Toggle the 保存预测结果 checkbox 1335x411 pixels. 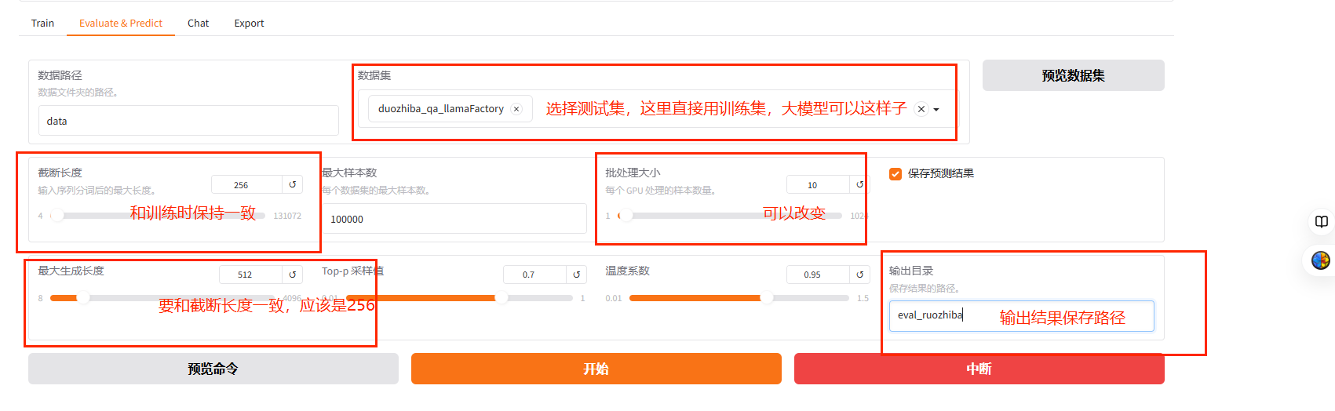895,173
